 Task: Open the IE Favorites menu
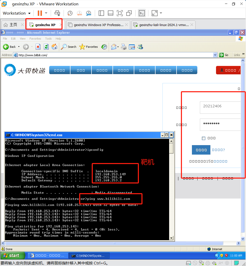click(35, 39)
